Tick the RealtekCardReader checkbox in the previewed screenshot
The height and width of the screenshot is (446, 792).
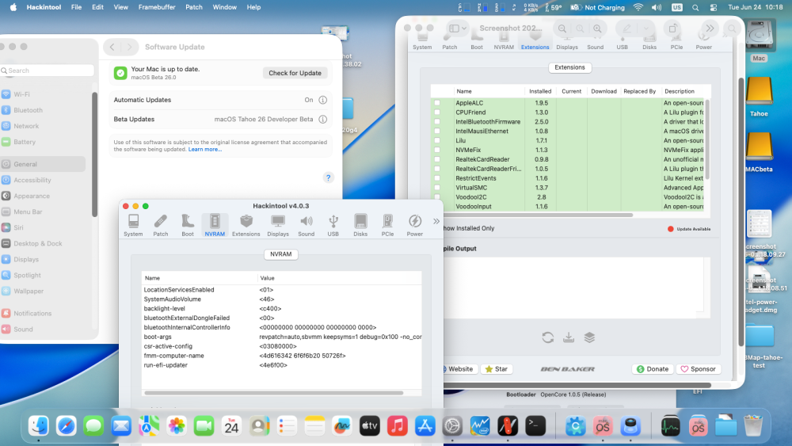click(437, 159)
